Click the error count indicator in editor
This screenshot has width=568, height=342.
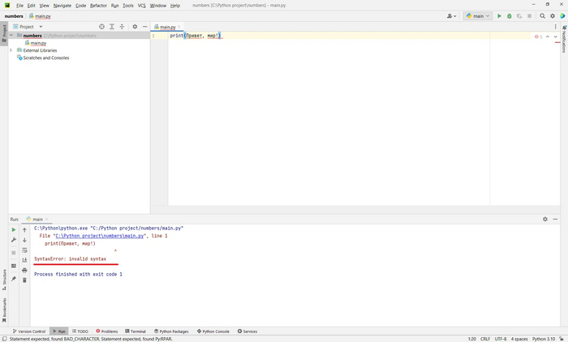539,36
